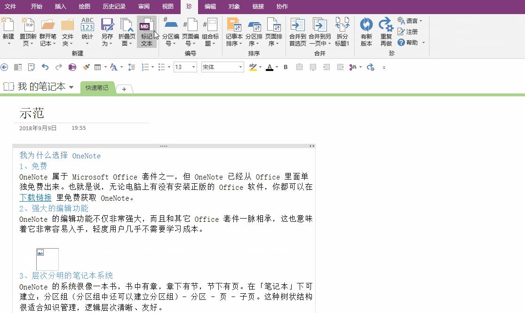The width and height of the screenshot is (525, 313).
Task: Click the 绘图 ribbon tab
Action: tap(84, 7)
